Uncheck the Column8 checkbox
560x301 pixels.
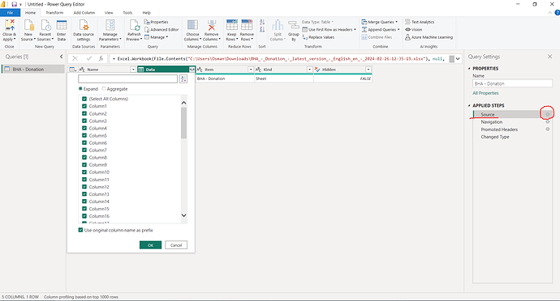pyautogui.click(x=84, y=157)
